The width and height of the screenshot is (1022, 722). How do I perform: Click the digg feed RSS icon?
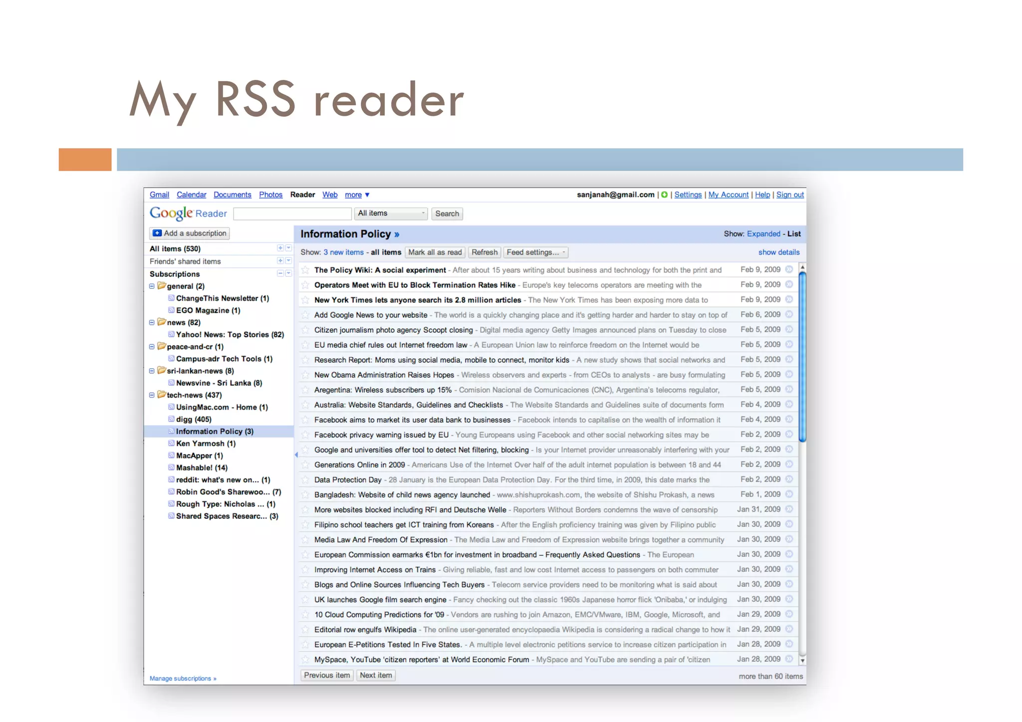171,419
